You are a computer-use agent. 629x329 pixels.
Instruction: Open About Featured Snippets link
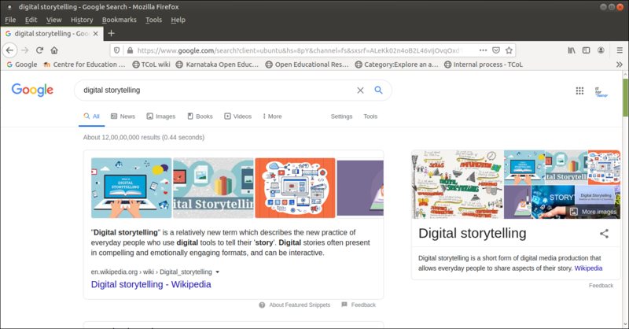click(300, 305)
